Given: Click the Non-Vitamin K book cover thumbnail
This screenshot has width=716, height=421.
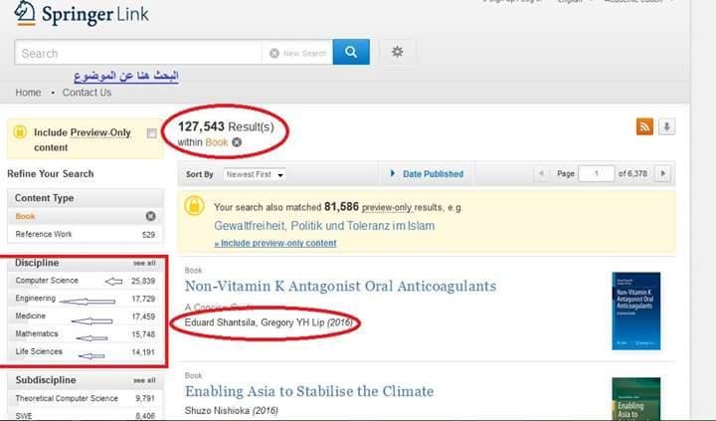Looking at the screenshot, I should (635, 312).
